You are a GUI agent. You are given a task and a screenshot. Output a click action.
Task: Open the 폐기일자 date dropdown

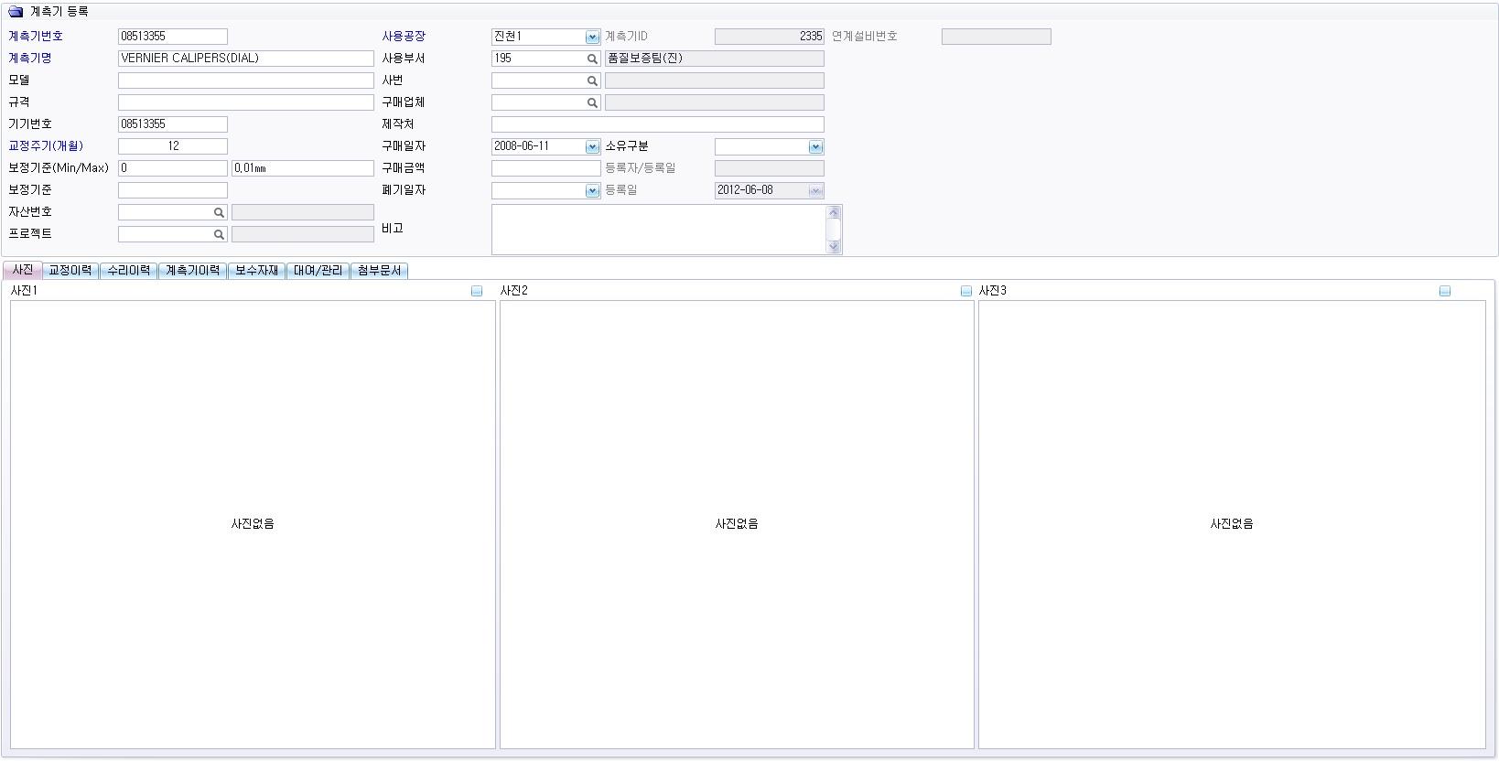592,190
